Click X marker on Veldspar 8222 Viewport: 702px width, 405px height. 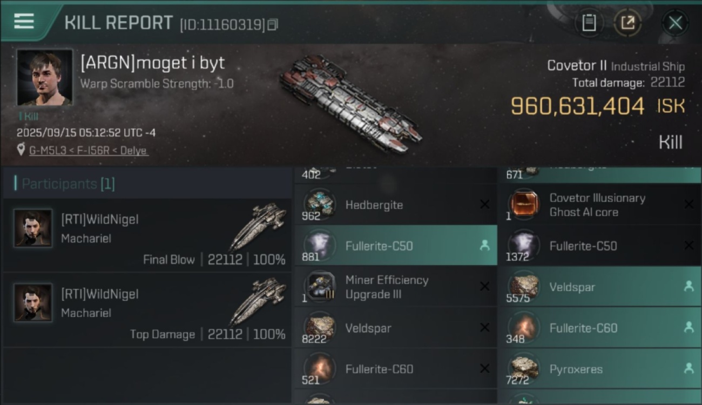(484, 328)
